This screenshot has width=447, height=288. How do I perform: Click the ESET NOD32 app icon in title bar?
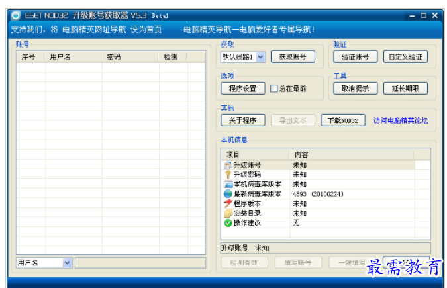pyautogui.click(x=16, y=15)
